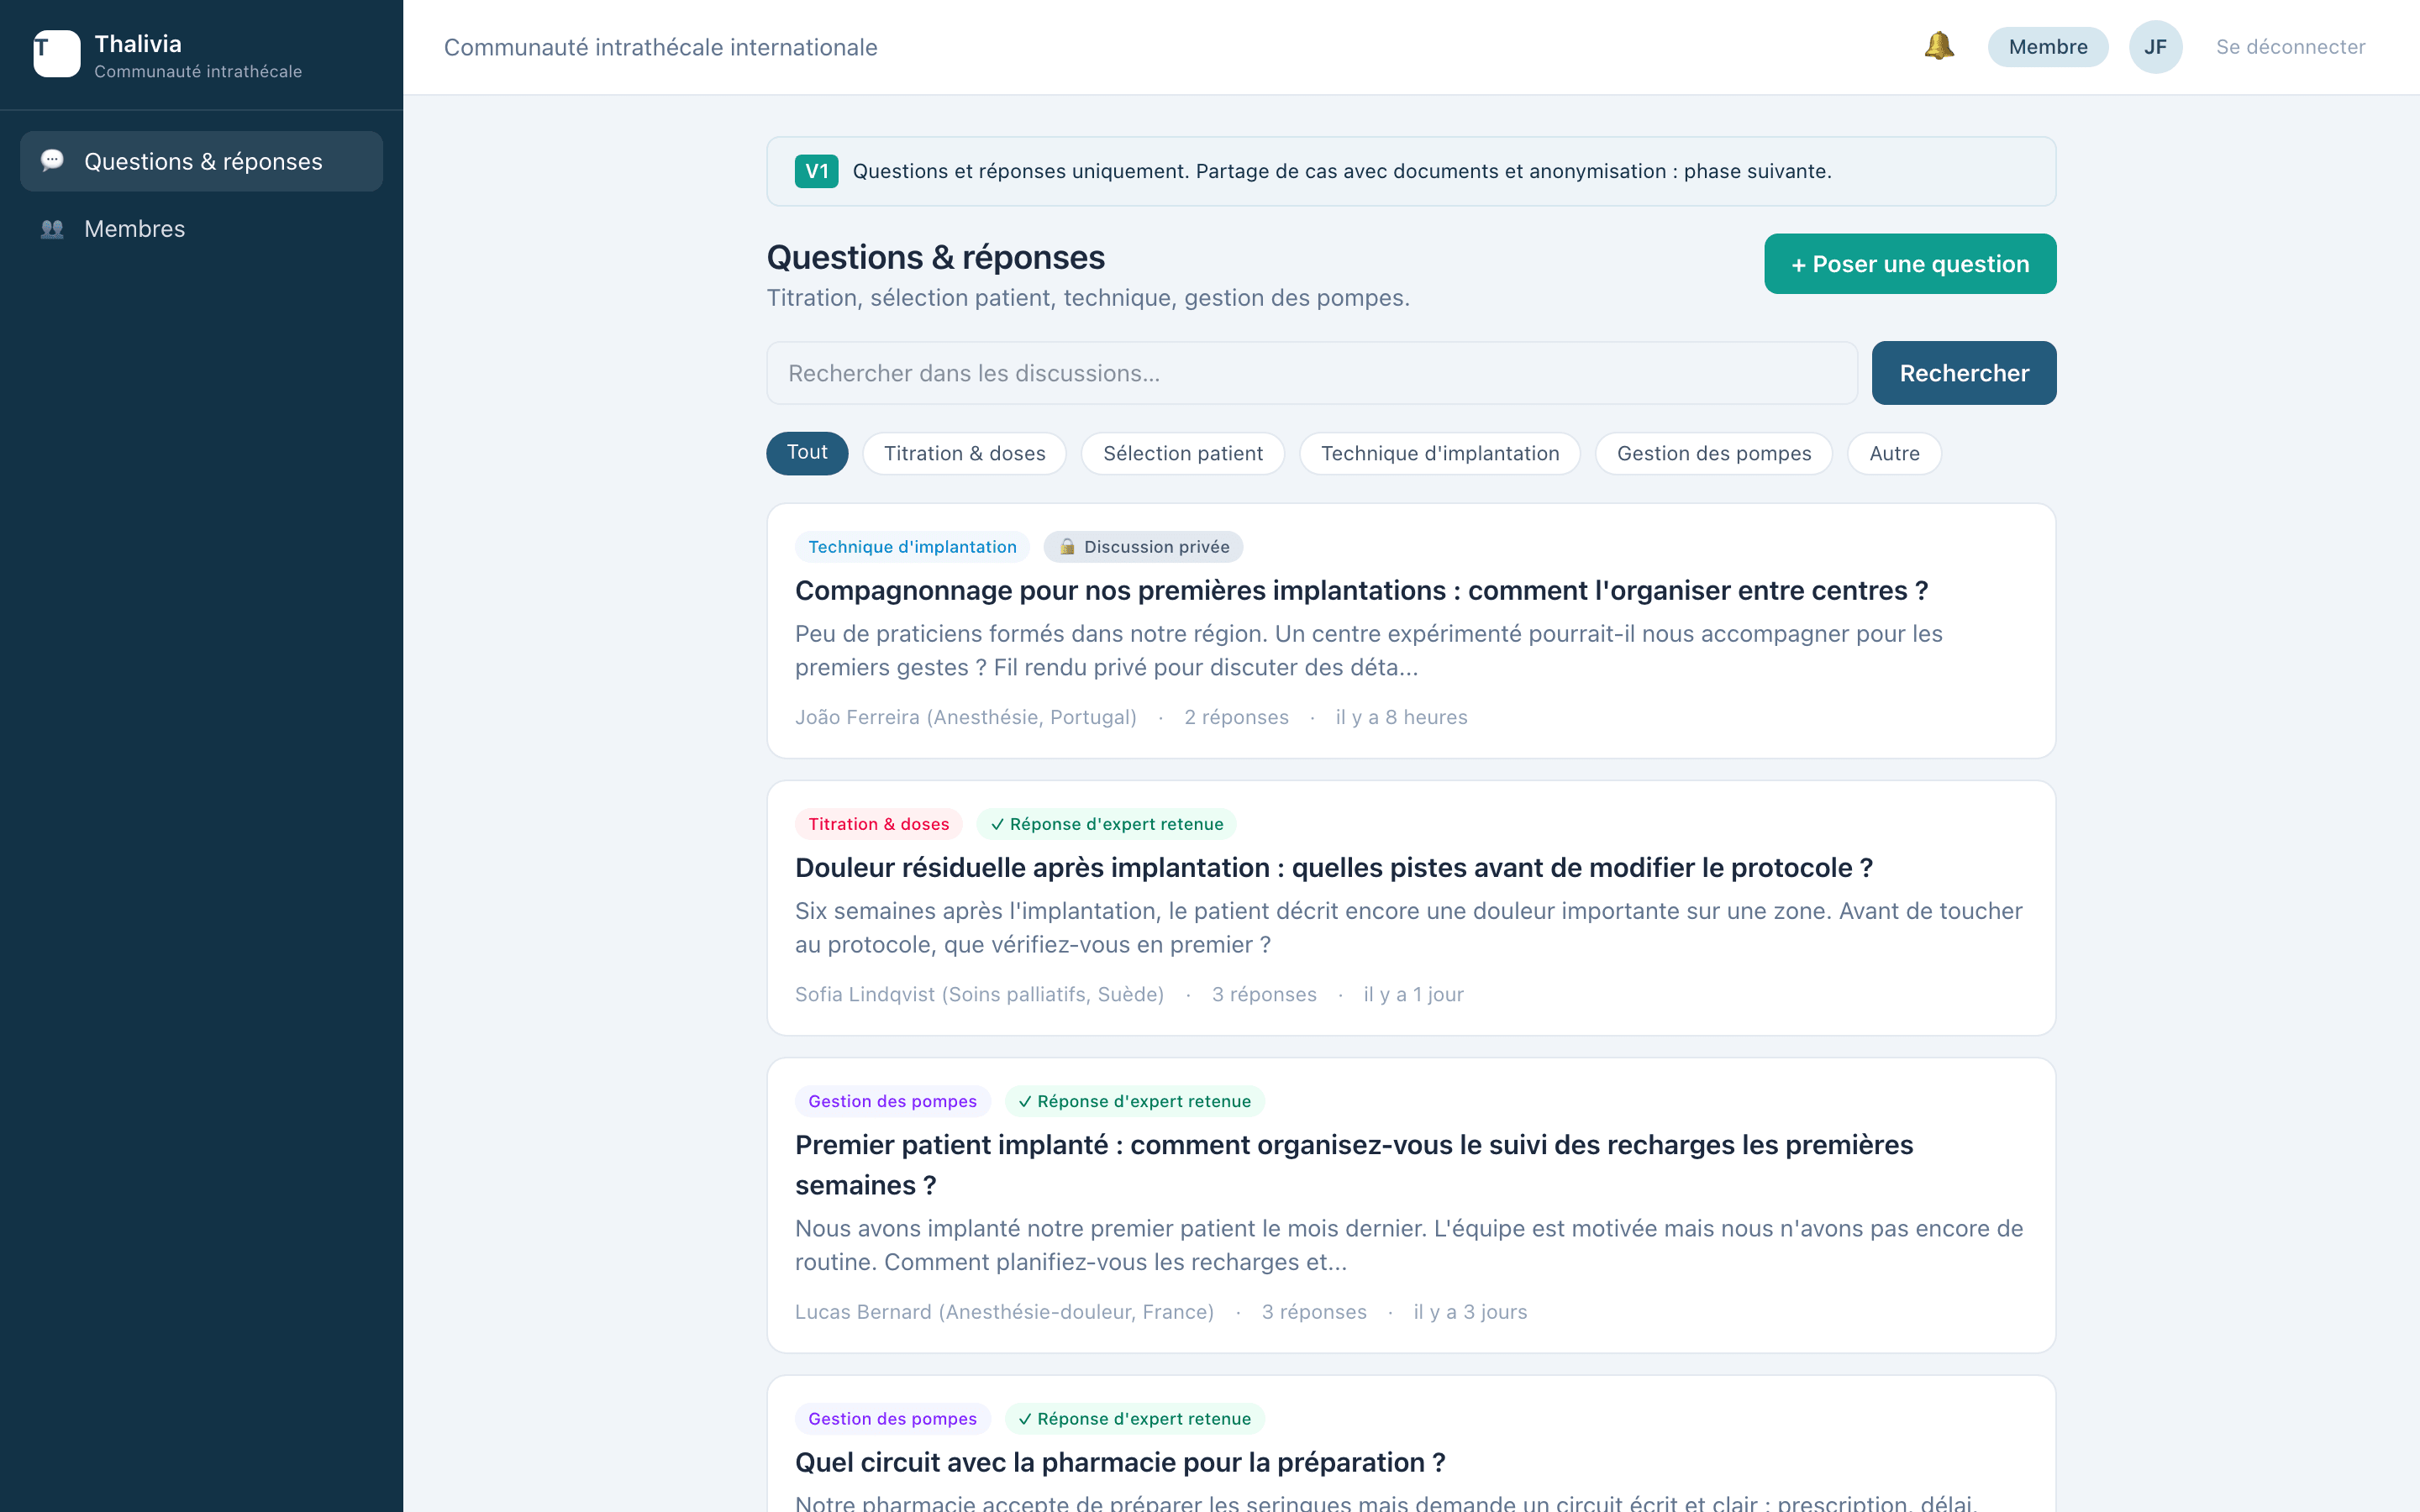Click Gestion des pompes tag on Premier patient card
This screenshot has width=2420, height=1512.
coord(892,1101)
